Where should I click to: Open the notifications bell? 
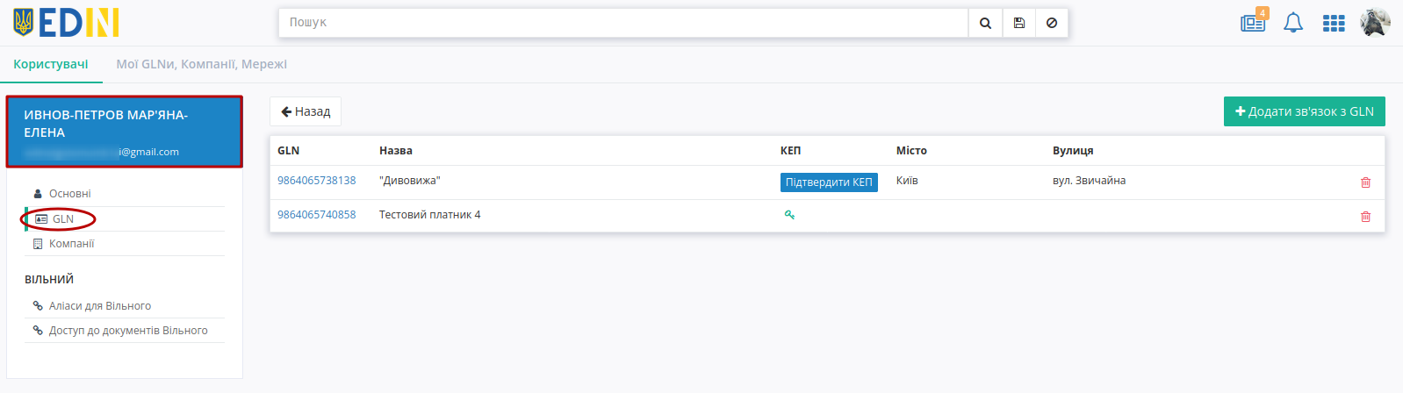pyautogui.click(x=1293, y=23)
